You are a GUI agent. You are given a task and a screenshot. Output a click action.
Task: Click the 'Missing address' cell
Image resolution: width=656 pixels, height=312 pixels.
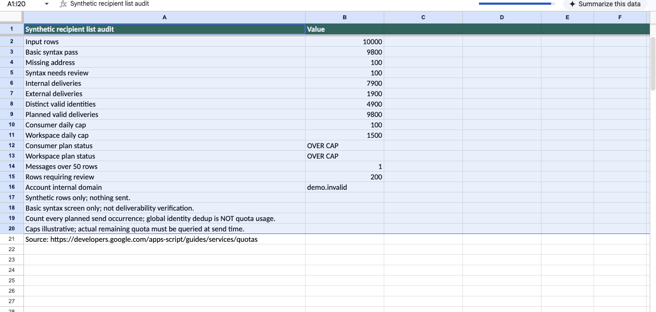point(165,62)
